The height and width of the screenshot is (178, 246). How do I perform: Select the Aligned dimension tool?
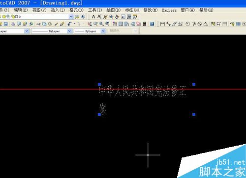coord(168,24)
